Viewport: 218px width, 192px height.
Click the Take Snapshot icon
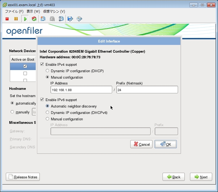(43, 19)
